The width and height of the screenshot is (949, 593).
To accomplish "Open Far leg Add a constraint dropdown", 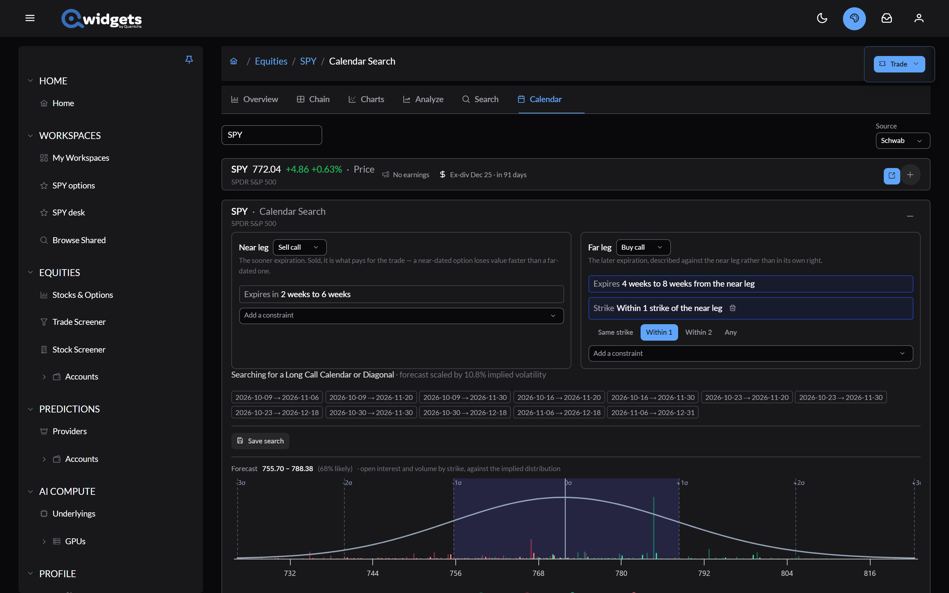I will pyautogui.click(x=751, y=353).
